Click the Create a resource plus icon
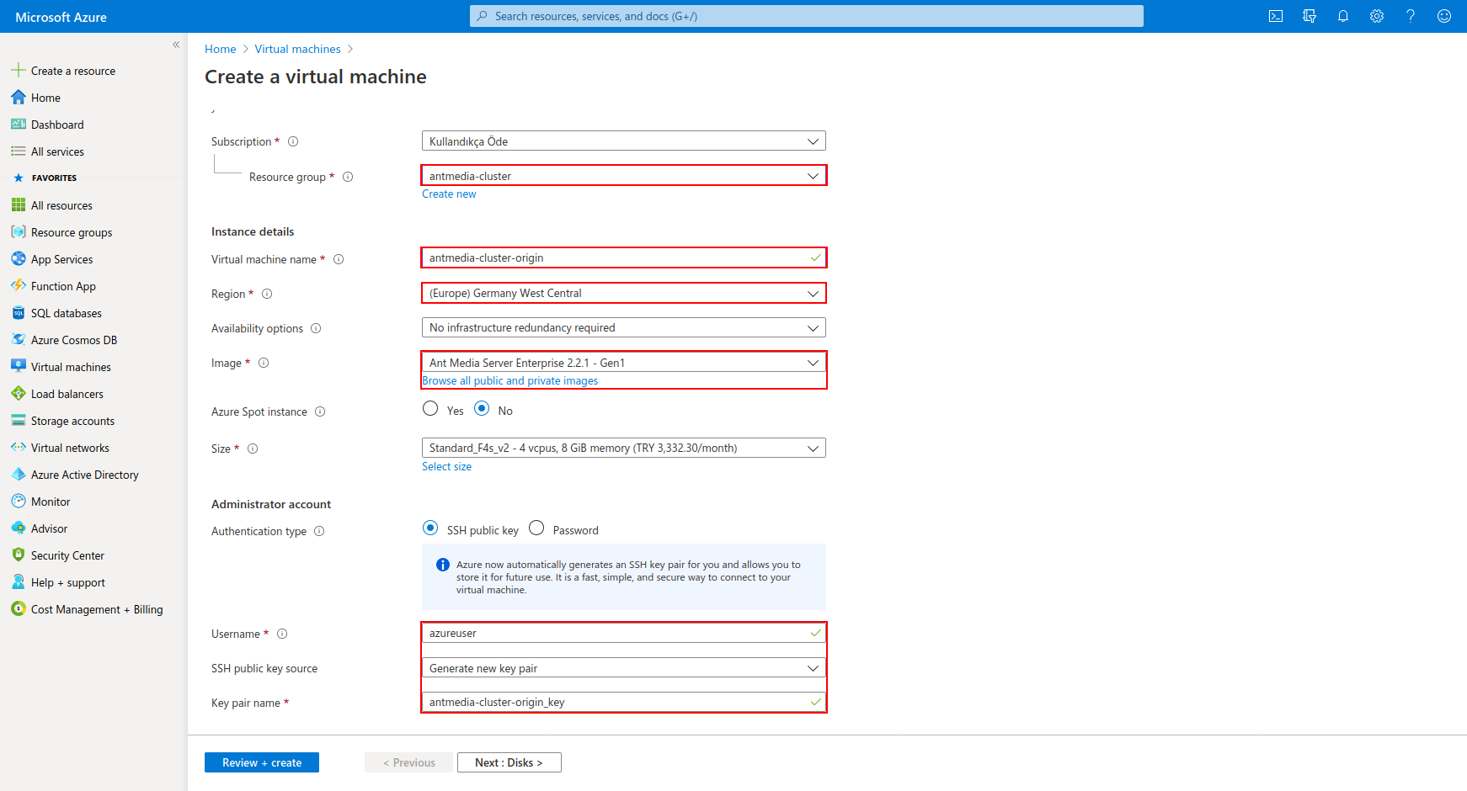 pyautogui.click(x=19, y=71)
